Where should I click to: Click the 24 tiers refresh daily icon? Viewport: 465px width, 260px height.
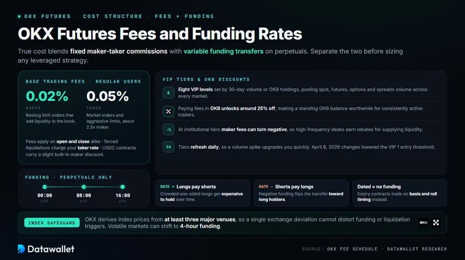168,147
